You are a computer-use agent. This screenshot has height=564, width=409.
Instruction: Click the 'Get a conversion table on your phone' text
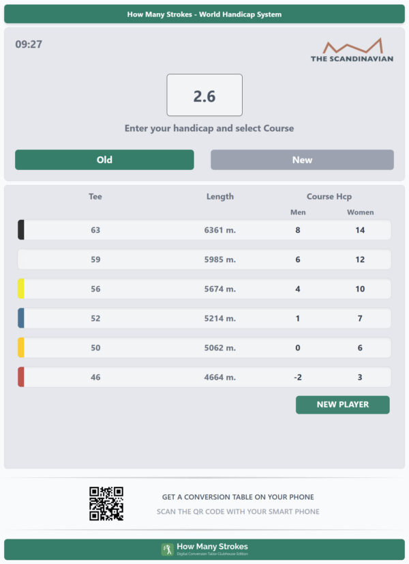[238, 497]
